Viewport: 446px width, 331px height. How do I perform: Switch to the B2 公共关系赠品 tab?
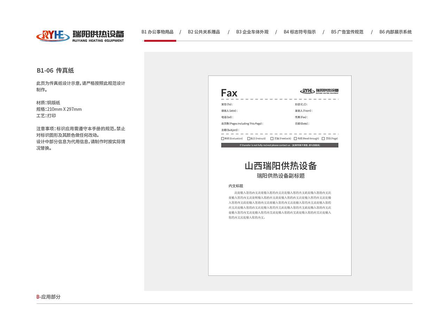pyautogui.click(x=204, y=32)
